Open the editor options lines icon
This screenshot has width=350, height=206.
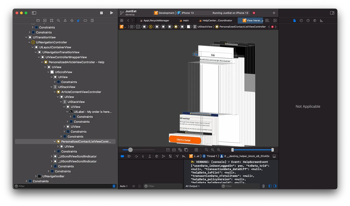pyautogui.click(x=267, y=20)
